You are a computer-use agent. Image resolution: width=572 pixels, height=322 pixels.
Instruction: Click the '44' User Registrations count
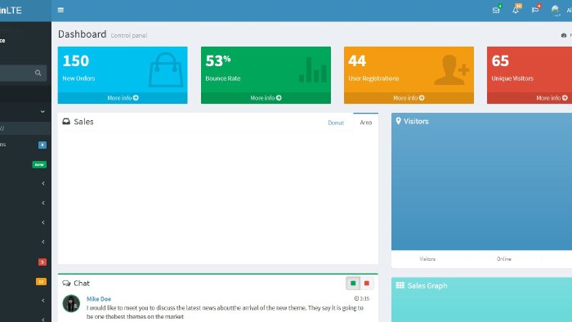[x=357, y=60]
